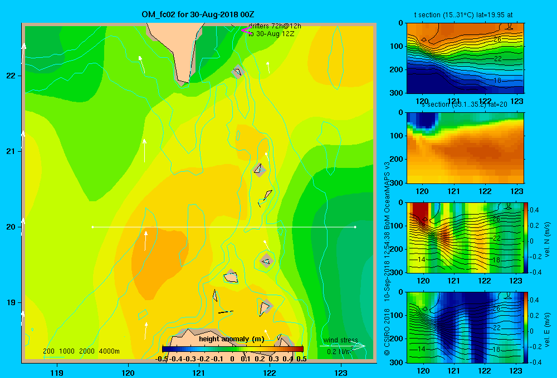
Task: Click the 't section (15..31°C) lat=19.95' title
Action: point(463,15)
